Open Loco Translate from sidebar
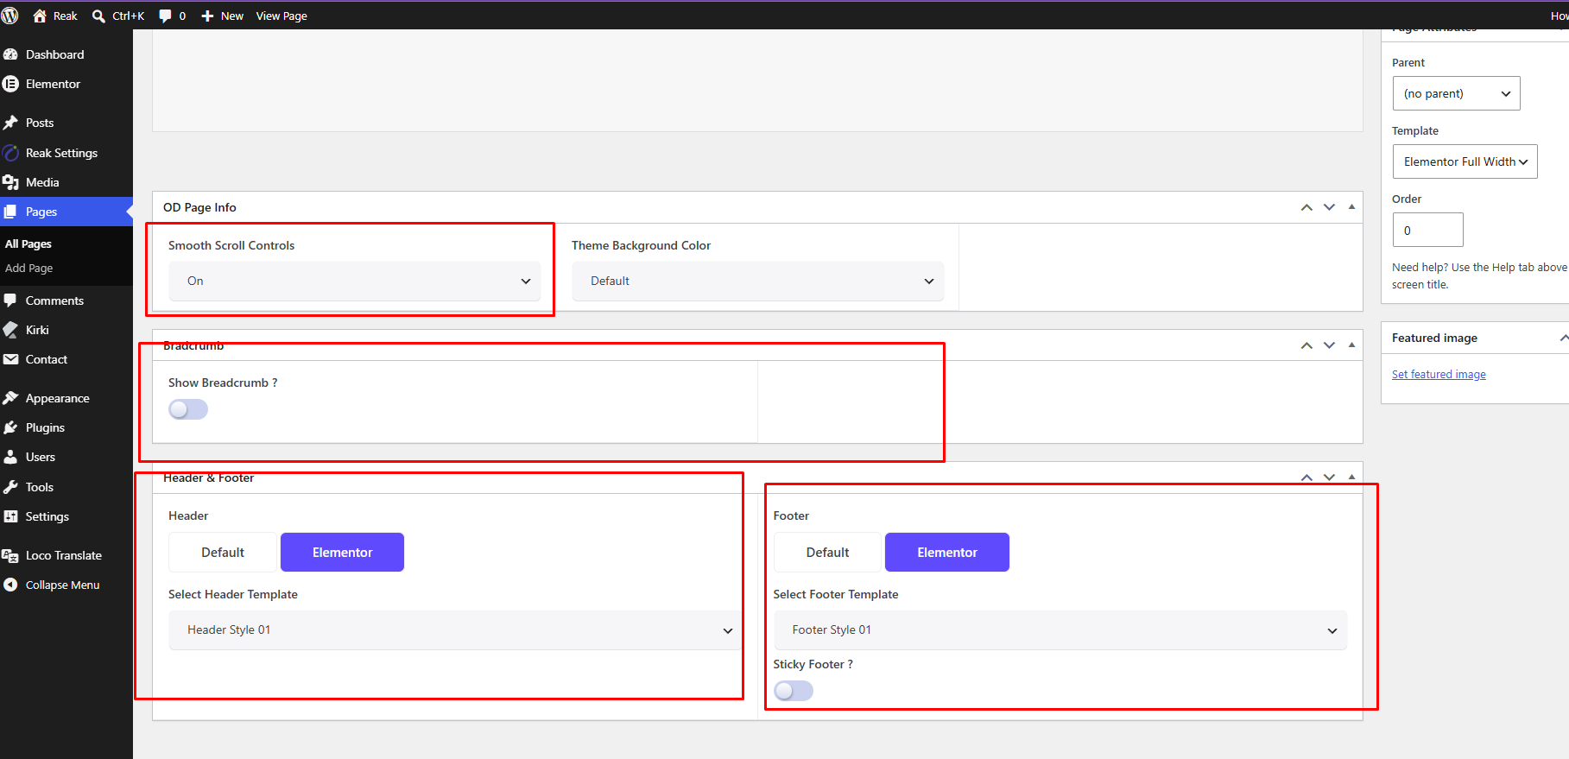The height and width of the screenshot is (759, 1569). tap(63, 555)
